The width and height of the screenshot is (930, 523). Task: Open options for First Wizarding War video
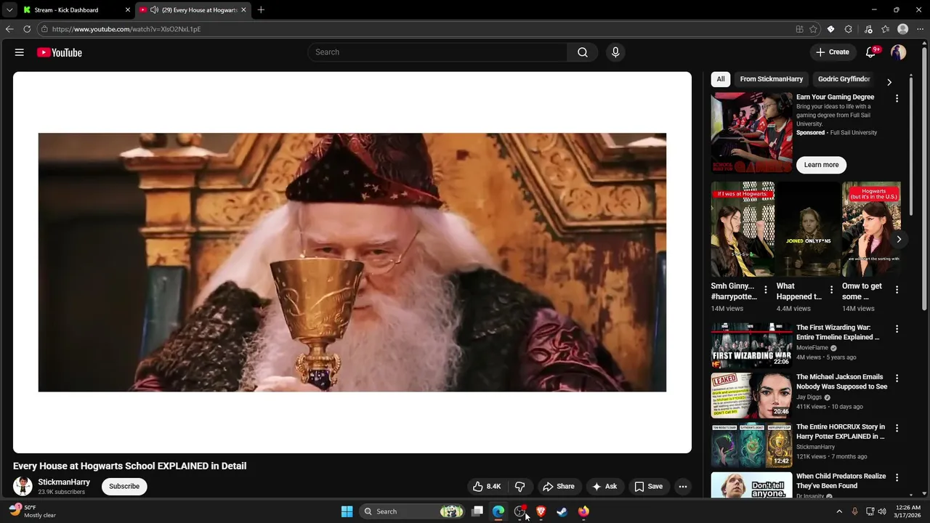(x=897, y=329)
